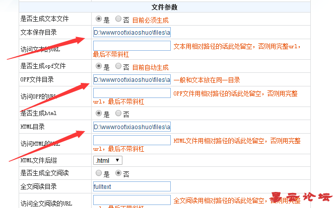336x208 pixels.
Task: Click the OPF文件目录 label
Action: click(37, 79)
